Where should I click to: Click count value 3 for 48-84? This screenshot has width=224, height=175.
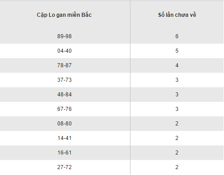coord(177,95)
